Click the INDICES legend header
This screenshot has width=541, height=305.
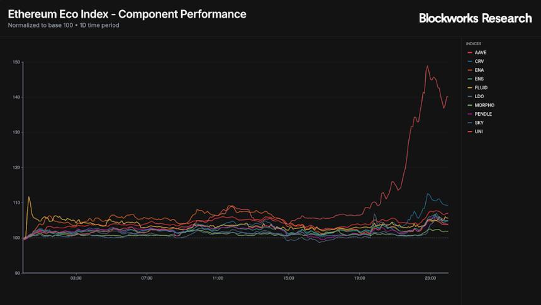click(473, 43)
